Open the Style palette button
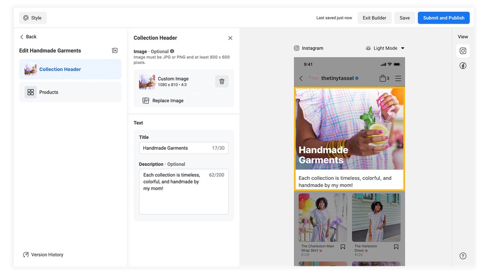Image resolution: width=487 pixels, height=274 pixels. (32, 18)
